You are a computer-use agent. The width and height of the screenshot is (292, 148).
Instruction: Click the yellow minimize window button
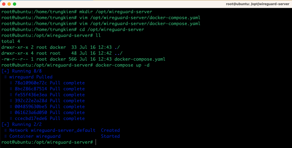[9, 4]
